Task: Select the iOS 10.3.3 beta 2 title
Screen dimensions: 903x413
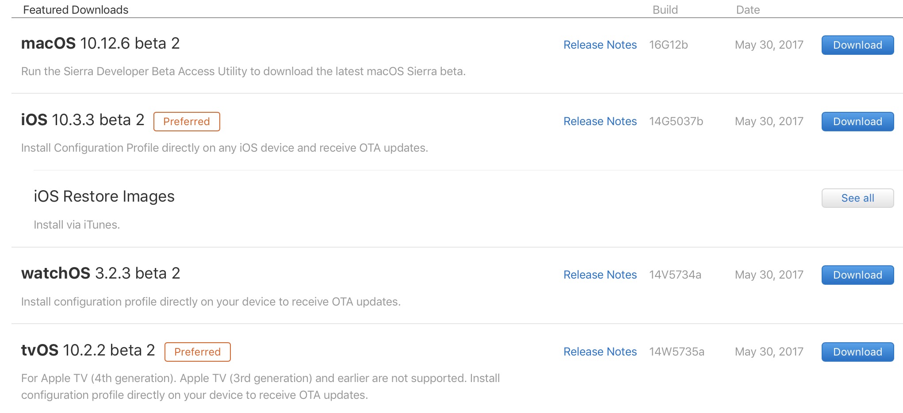Action: (x=83, y=120)
